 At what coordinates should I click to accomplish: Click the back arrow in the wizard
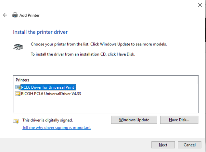[5, 15]
